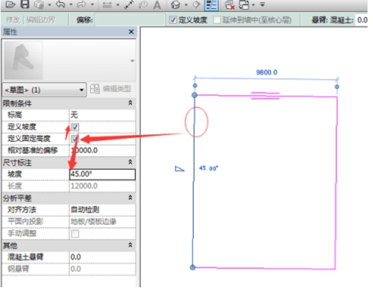Click span direction symbol on top line
Screen dimensions: 373x288
click(265, 95)
